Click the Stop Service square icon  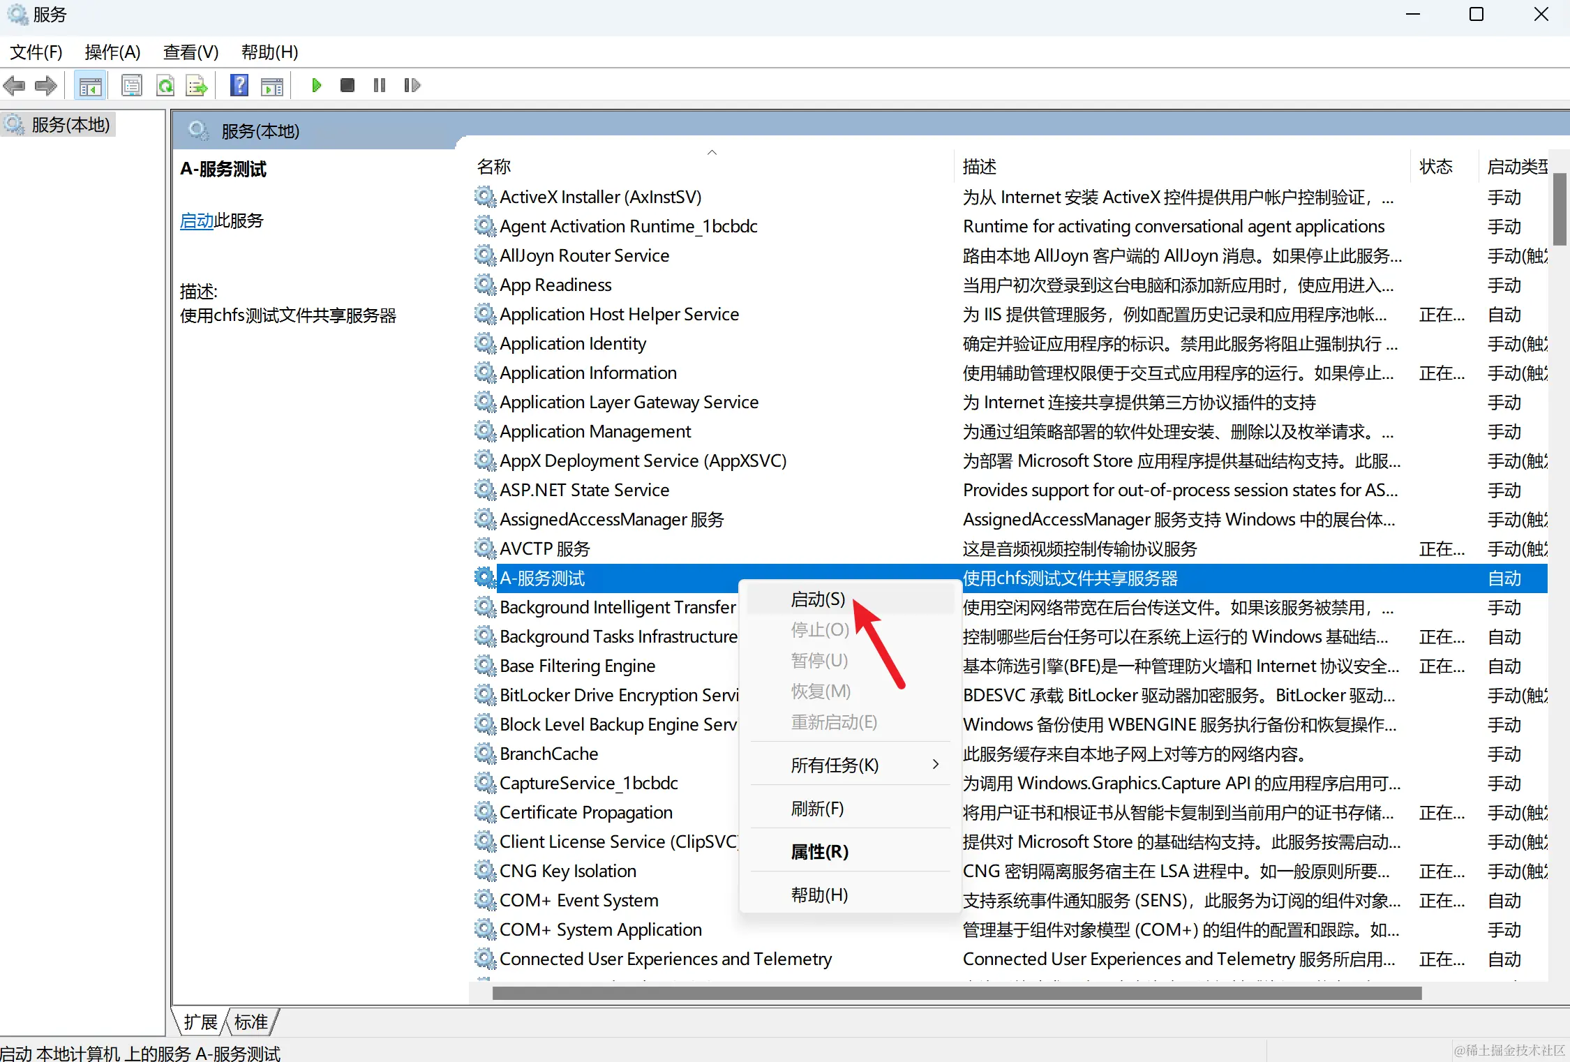point(347,85)
